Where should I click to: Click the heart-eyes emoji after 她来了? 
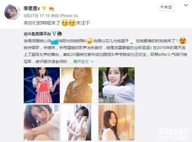183,41
